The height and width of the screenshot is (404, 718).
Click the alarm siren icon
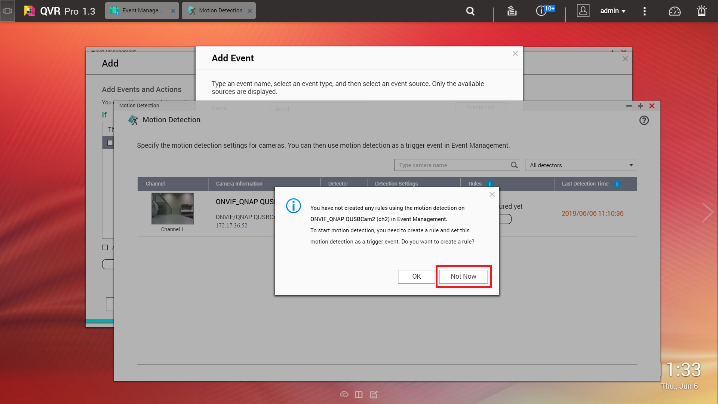point(702,11)
